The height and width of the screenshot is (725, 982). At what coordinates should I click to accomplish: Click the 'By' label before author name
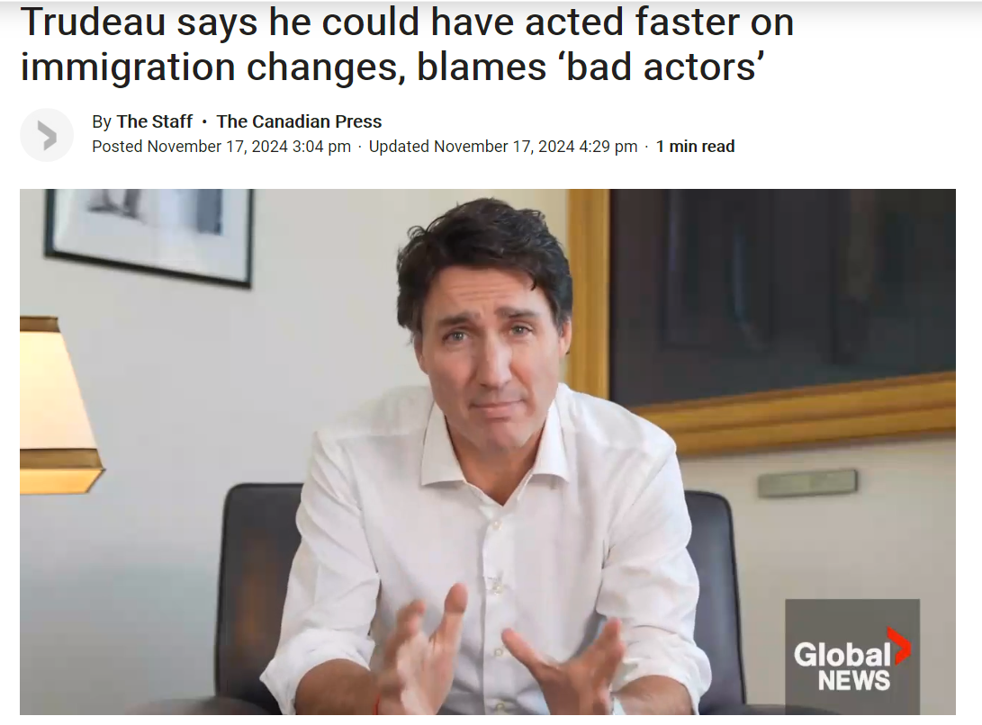click(102, 121)
